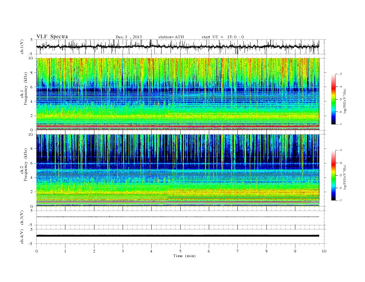Click the color scale bar beside ch.2 spectrogram

click(x=333, y=176)
